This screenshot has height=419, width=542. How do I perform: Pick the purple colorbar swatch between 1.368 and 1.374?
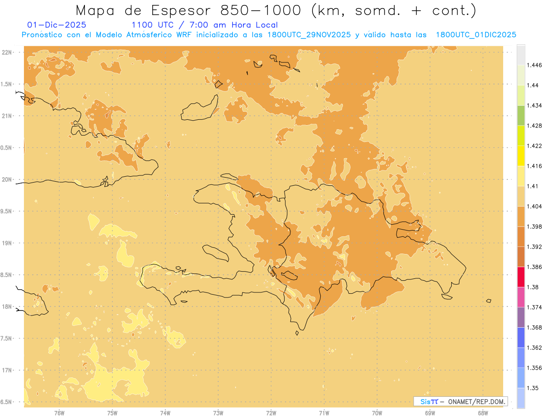[521, 317]
